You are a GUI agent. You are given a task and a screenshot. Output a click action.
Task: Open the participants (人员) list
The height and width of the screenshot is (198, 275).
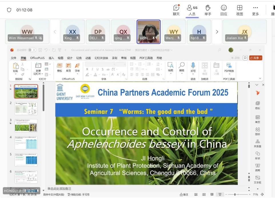pyautogui.click(x=192, y=10)
